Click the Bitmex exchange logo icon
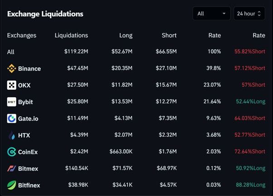 tap(12, 168)
